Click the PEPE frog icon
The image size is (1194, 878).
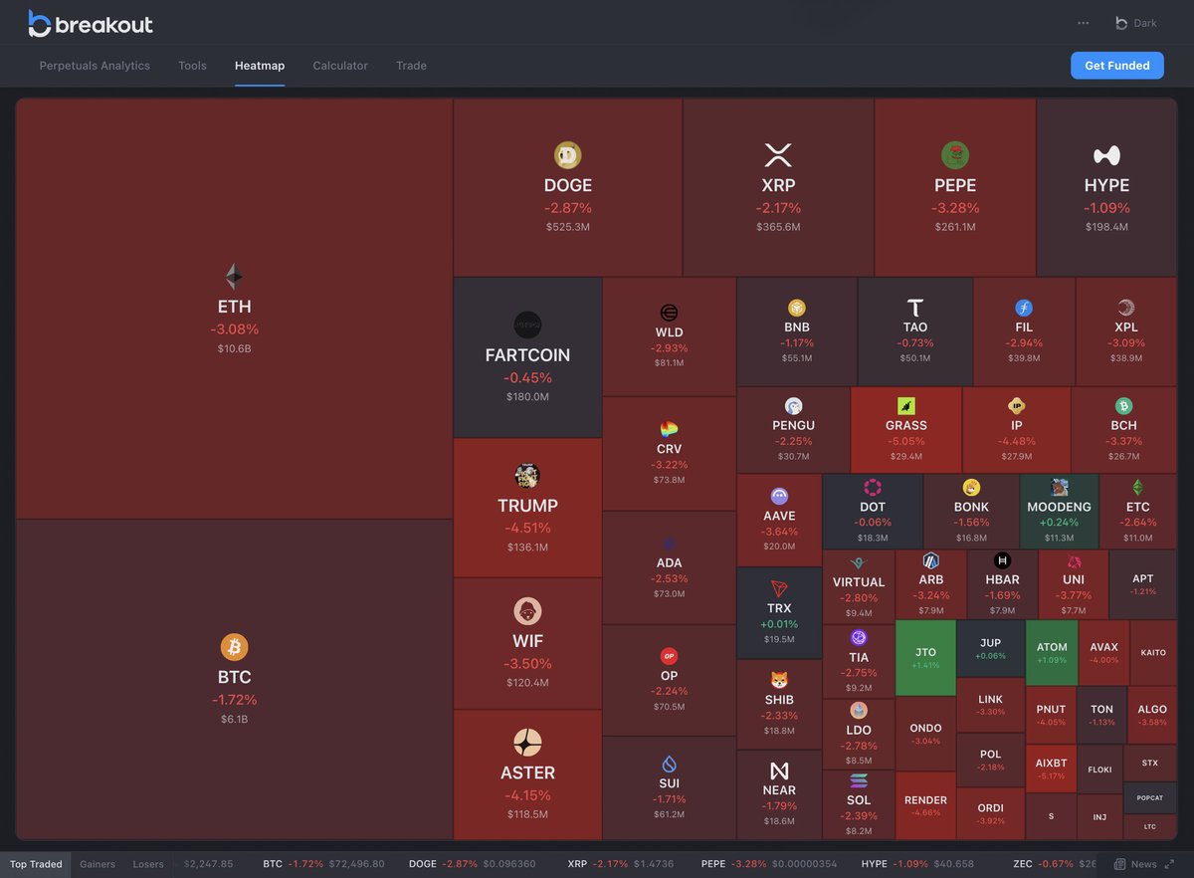[x=955, y=155]
